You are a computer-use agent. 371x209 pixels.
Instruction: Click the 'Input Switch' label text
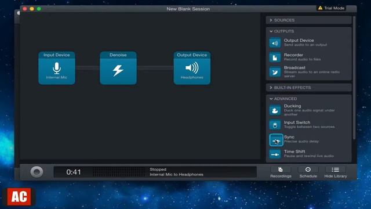point(297,122)
